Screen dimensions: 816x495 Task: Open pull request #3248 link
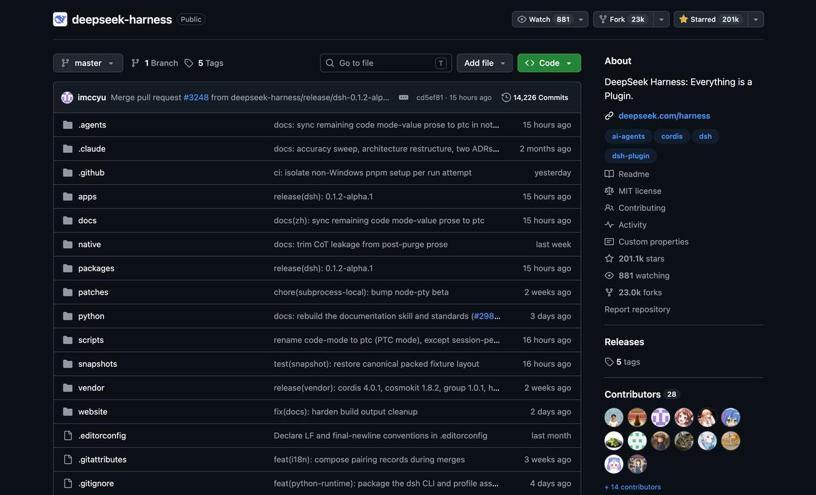pyautogui.click(x=196, y=97)
